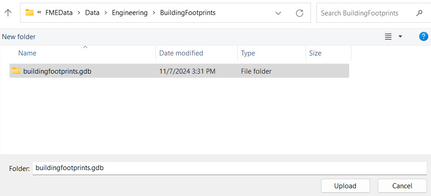Go to Data breadcrumb segment
Viewport: 431px width, 196px height.
[92, 13]
